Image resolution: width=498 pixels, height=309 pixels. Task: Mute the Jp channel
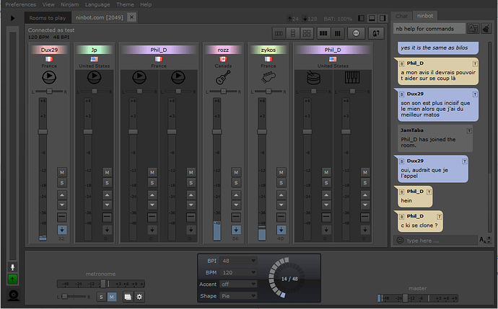pos(107,172)
